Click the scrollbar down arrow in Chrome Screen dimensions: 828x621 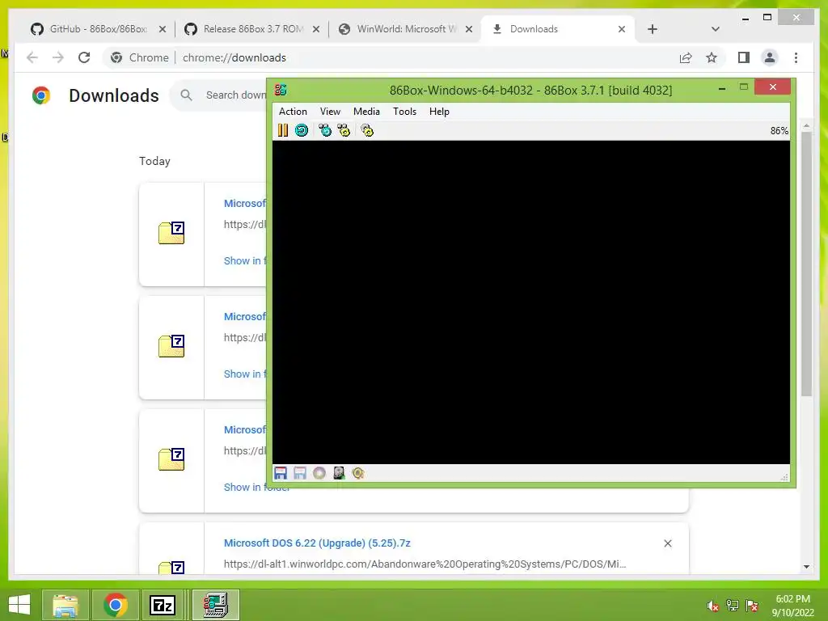pos(806,567)
